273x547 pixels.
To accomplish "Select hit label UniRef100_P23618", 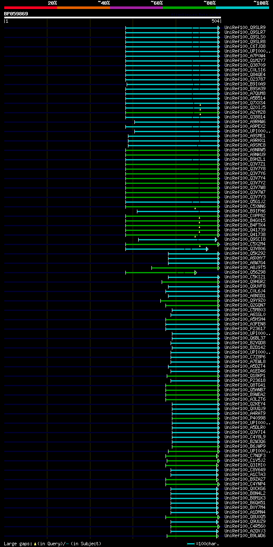I will 245,380.
